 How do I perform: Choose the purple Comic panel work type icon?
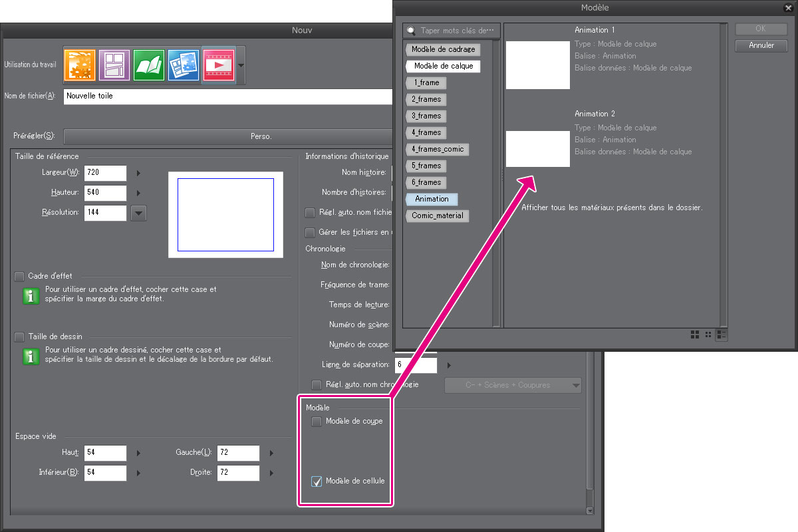114,65
